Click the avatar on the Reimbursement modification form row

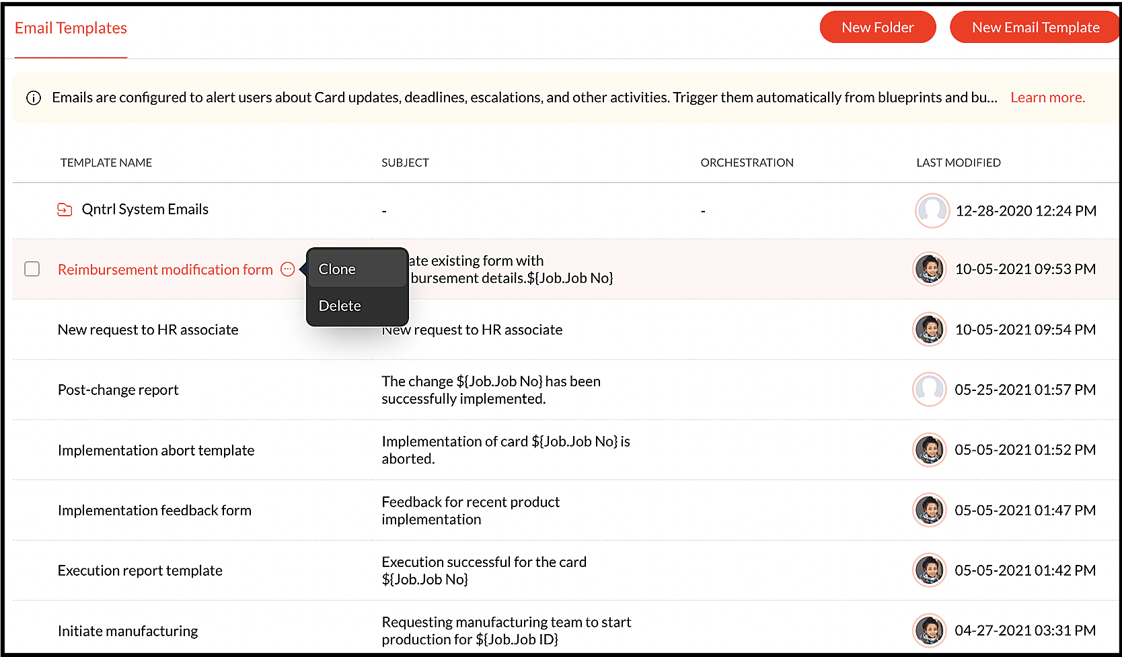[929, 269]
